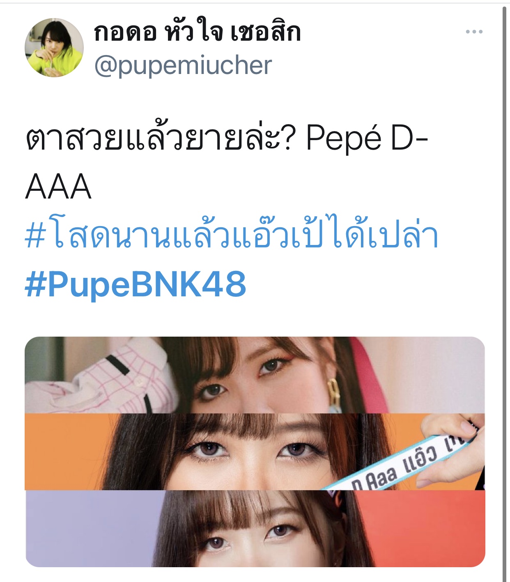This screenshot has height=582, width=510.
Task: View the top eye-strip photo
Action: (x=255, y=375)
